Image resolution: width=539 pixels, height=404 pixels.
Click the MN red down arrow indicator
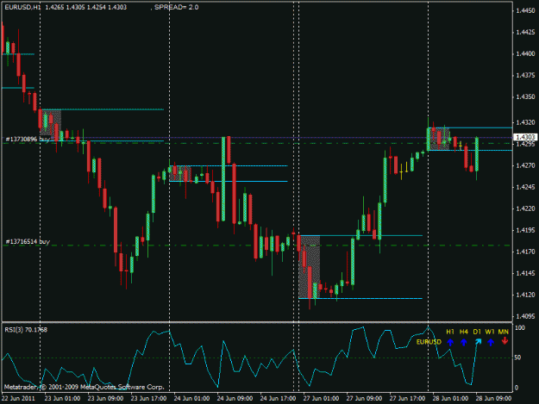click(x=505, y=341)
